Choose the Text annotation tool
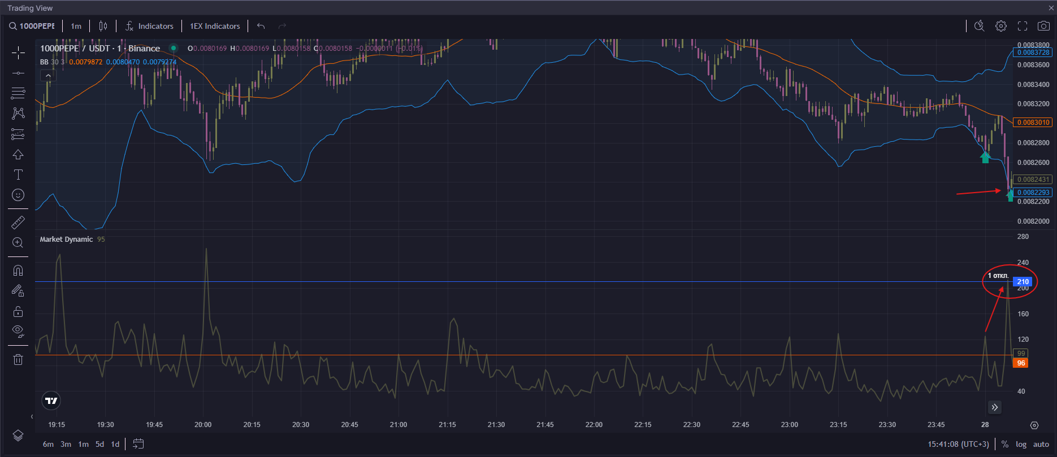The width and height of the screenshot is (1057, 457). tap(18, 175)
